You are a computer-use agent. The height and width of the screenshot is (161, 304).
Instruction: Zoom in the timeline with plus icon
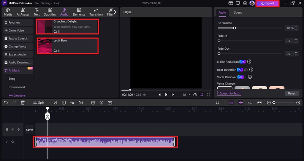point(298,103)
